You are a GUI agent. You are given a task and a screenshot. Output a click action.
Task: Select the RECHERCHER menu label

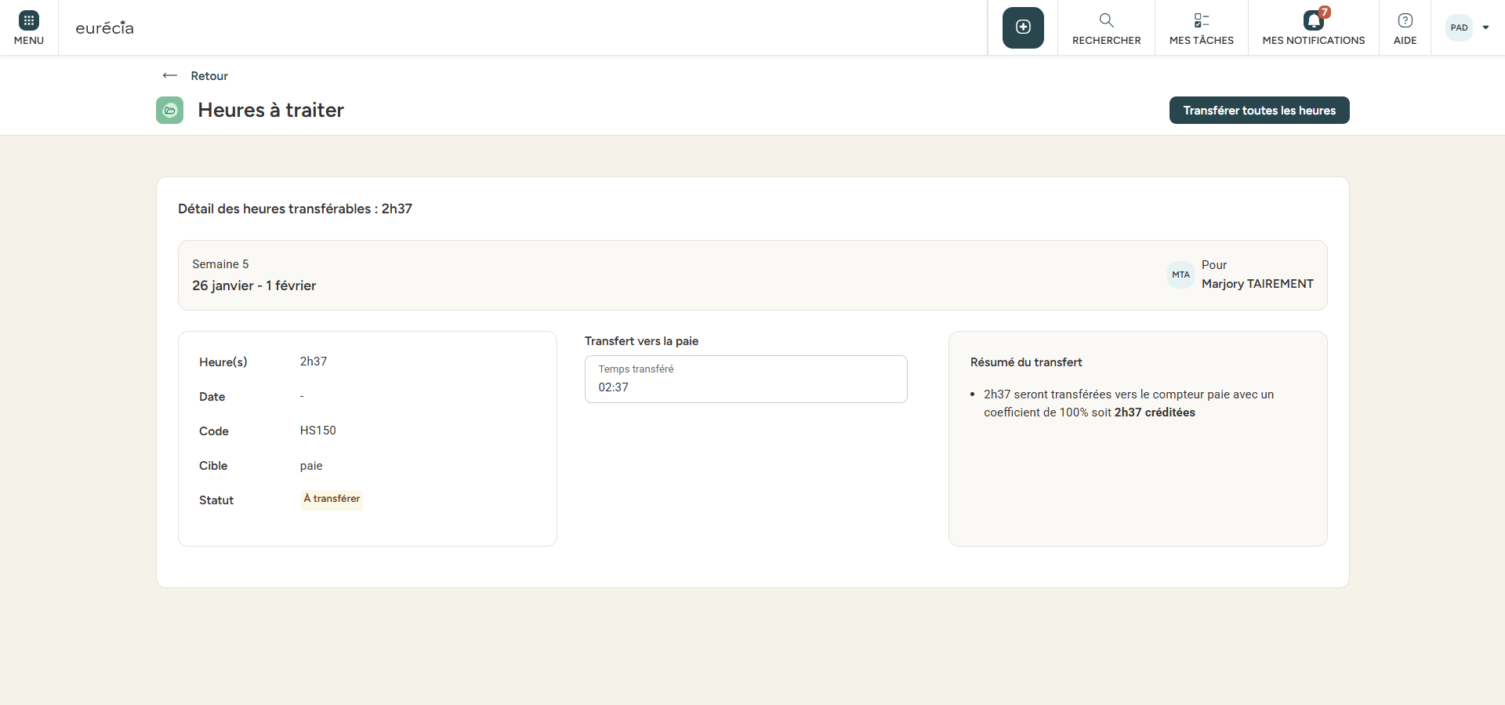1106,41
